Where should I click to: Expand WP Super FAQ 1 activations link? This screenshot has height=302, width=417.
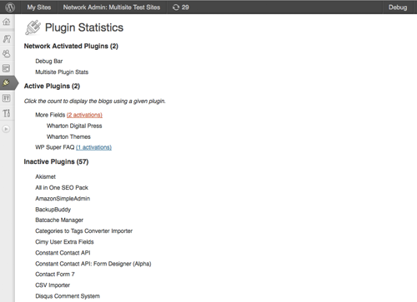[x=93, y=147]
